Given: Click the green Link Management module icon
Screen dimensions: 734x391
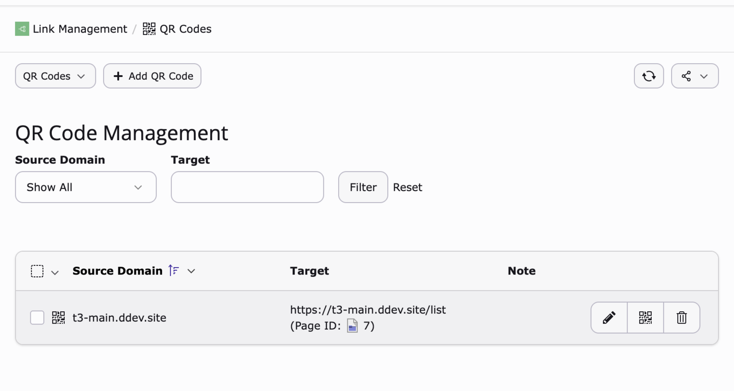Looking at the screenshot, I should [22, 29].
